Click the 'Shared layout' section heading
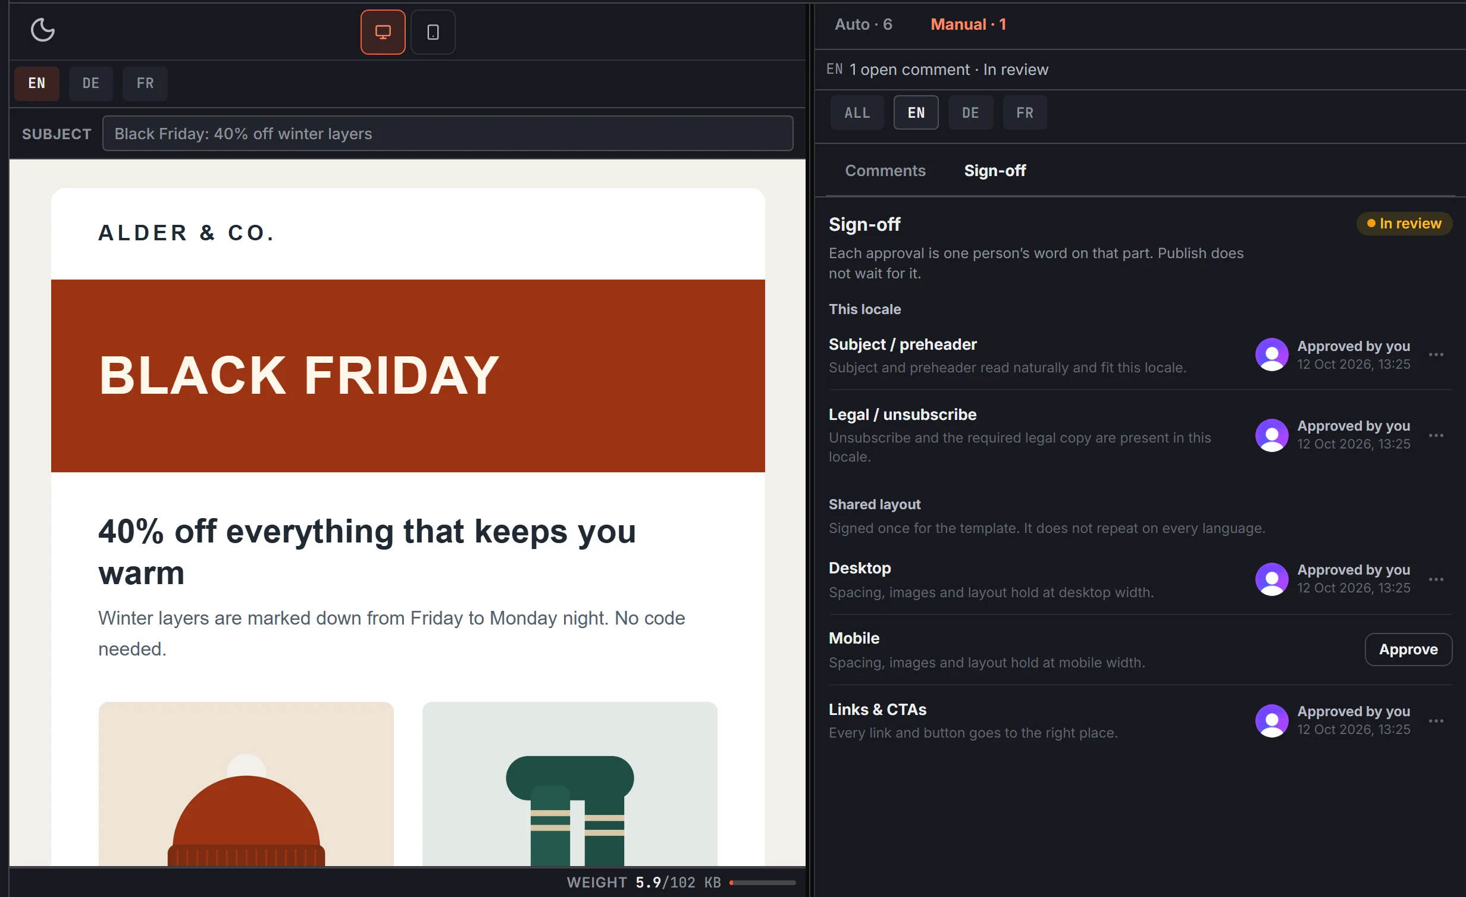 pos(875,504)
